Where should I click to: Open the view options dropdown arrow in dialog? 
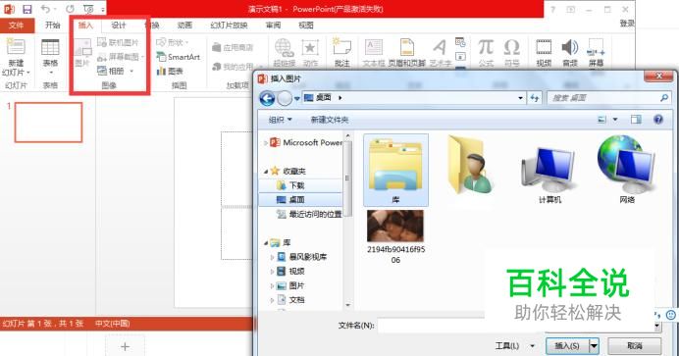615,120
